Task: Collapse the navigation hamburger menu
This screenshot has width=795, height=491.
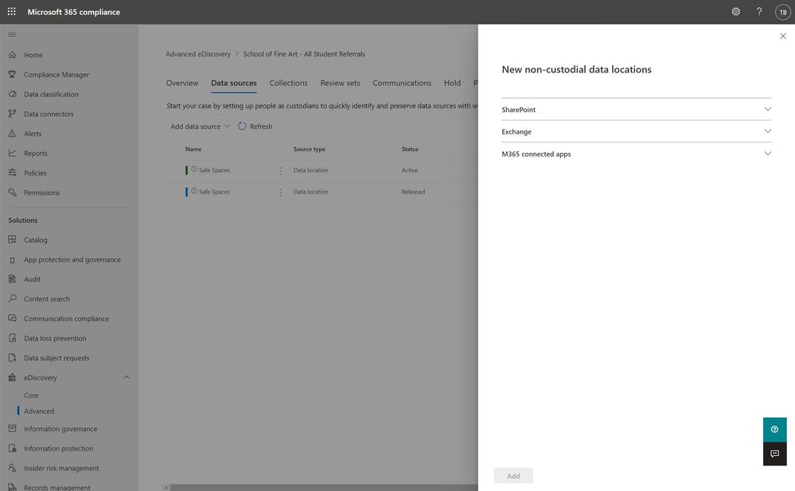Action: (x=13, y=34)
